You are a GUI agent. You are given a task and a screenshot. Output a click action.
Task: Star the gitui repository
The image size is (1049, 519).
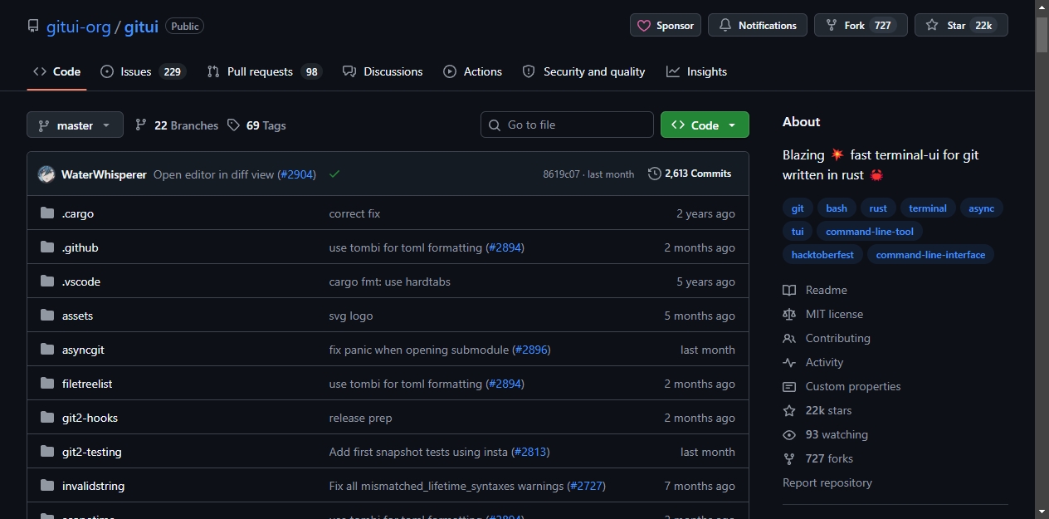point(961,26)
